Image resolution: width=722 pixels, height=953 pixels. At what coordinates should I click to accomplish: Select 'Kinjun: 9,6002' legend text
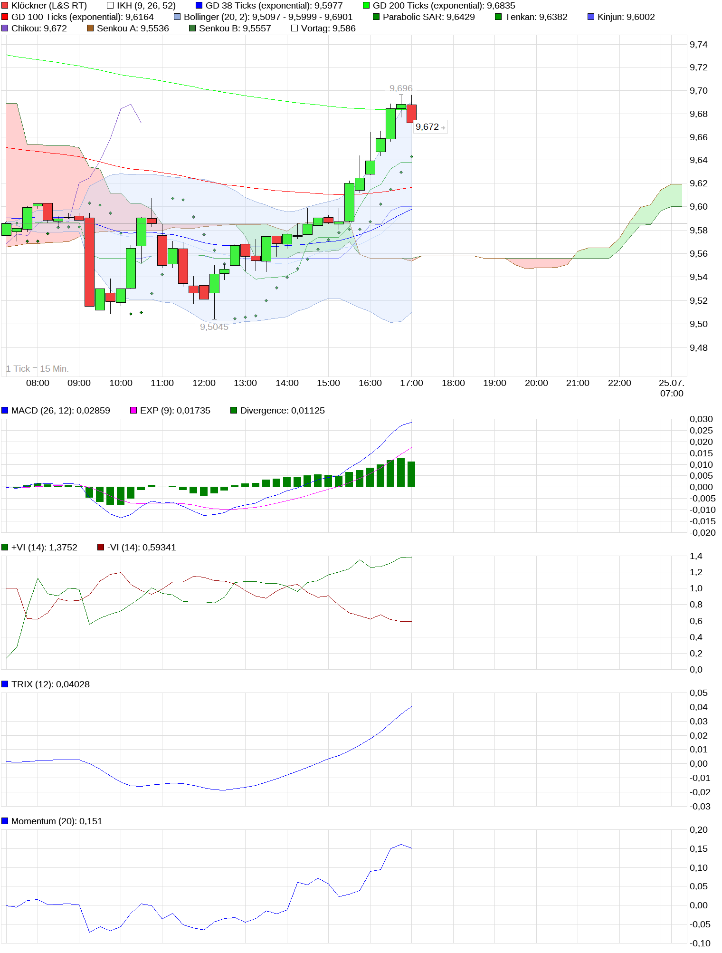point(626,17)
